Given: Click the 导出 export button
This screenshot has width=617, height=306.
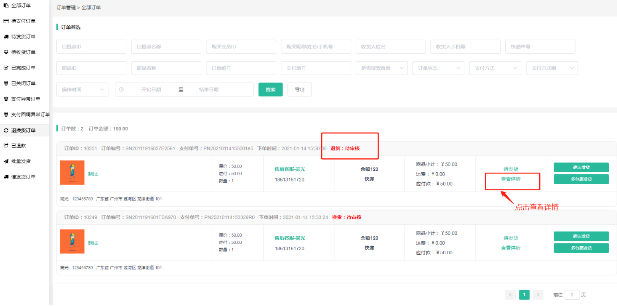Looking at the screenshot, I should [299, 90].
